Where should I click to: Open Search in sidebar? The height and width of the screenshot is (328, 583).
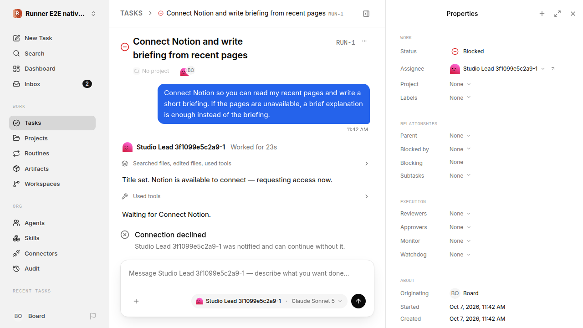pyautogui.click(x=52, y=53)
